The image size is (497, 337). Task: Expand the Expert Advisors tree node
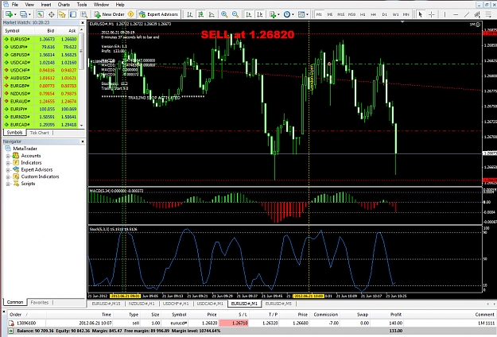8,169
